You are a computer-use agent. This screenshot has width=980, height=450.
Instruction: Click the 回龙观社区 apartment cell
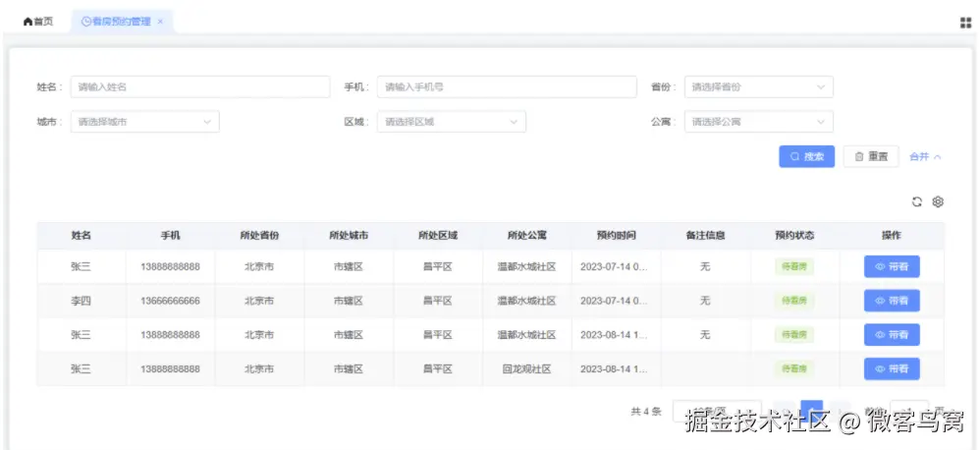click(x=527, y=368)
